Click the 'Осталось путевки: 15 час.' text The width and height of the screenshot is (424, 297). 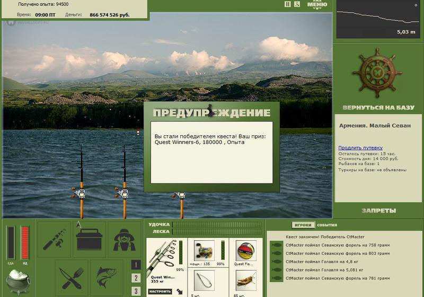(x=367, y=153)
